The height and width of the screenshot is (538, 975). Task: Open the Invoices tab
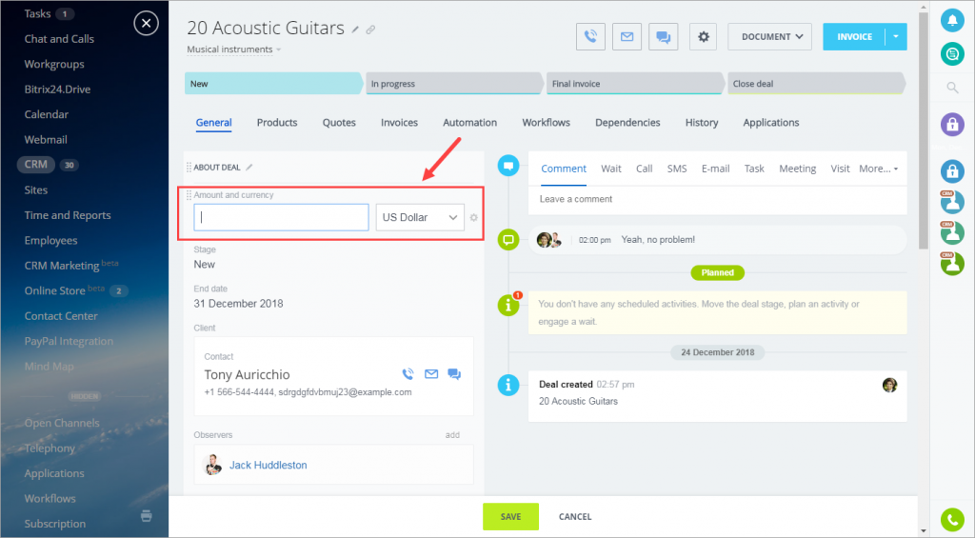coord(399,123)
